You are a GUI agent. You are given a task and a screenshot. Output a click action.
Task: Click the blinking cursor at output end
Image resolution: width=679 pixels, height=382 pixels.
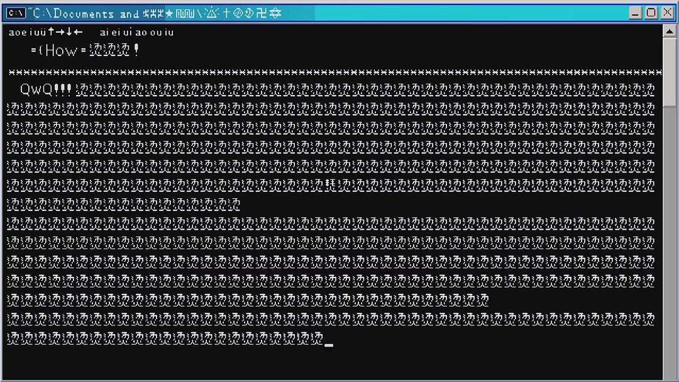click(x=329, y=345)
